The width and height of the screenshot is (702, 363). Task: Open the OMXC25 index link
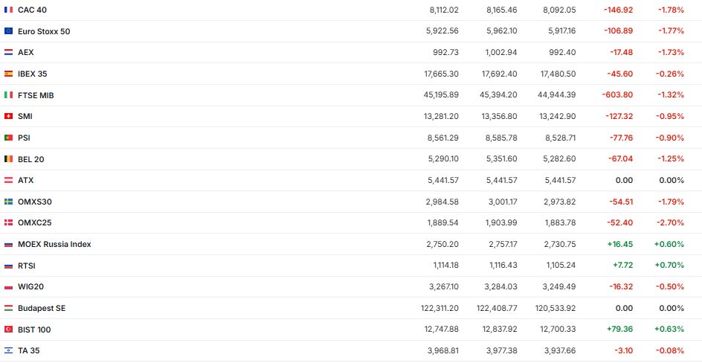34,222
